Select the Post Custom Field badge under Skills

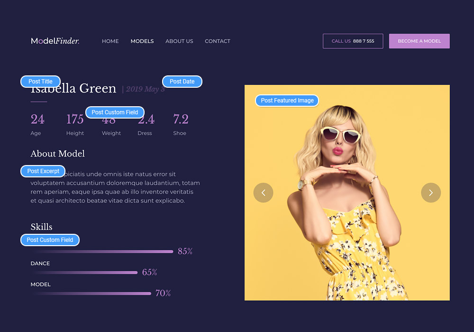tap(50, 240)
